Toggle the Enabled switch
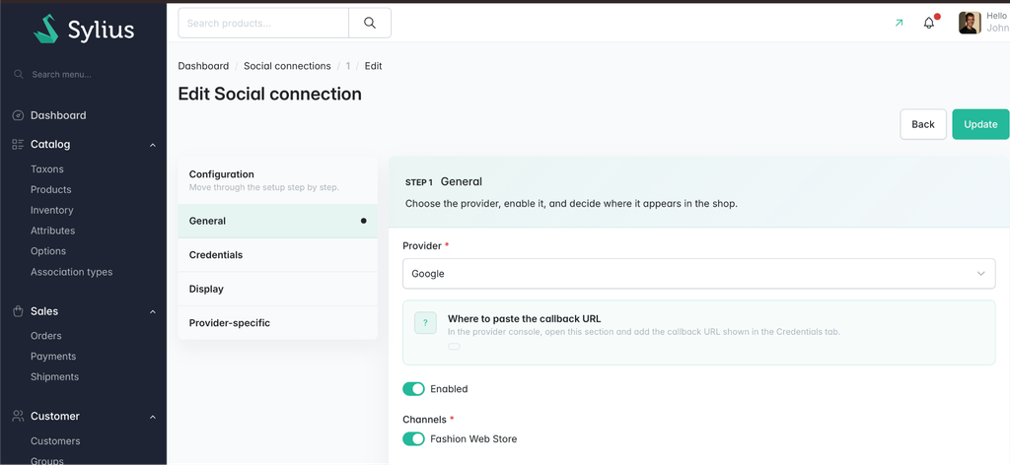 413,389
